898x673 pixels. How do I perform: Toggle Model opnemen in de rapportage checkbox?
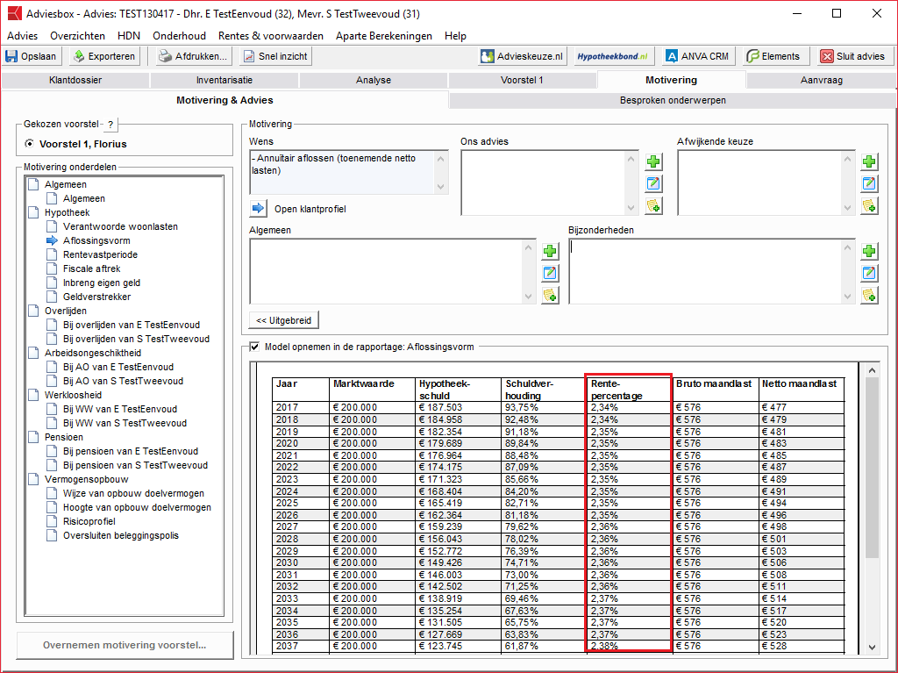[x=255, y=347]
